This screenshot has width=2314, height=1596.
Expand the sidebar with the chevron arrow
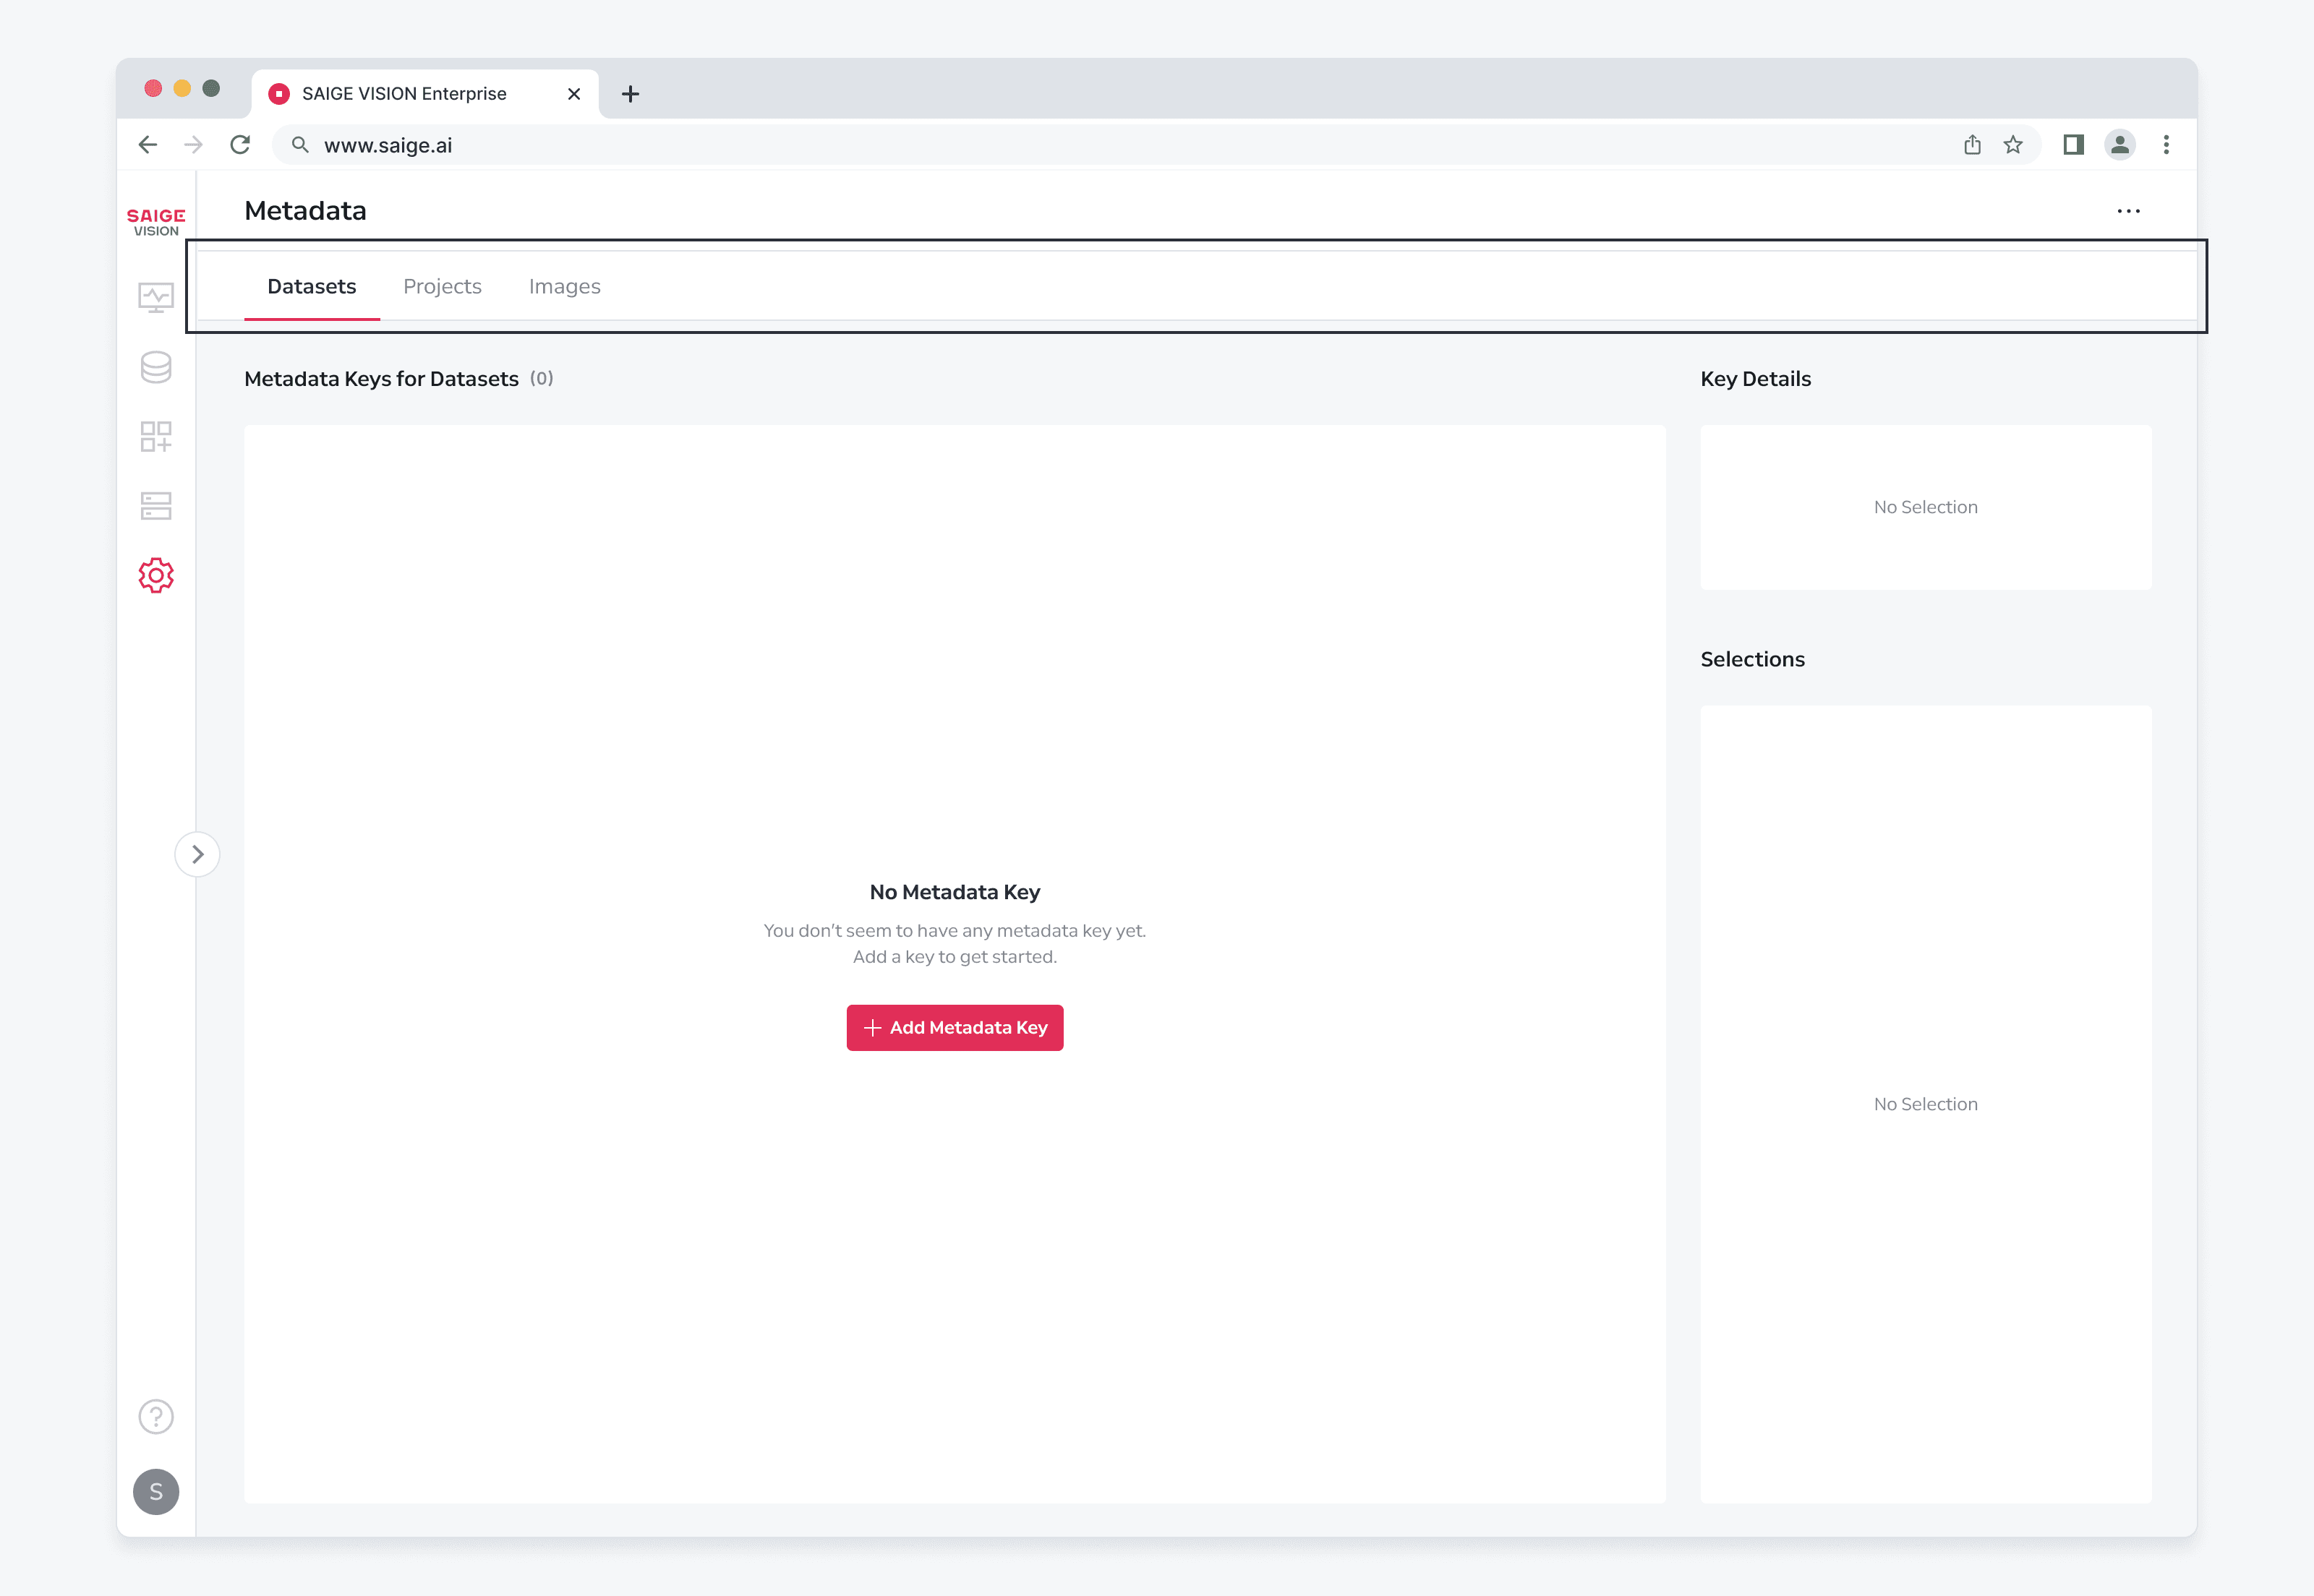[197, 854]
